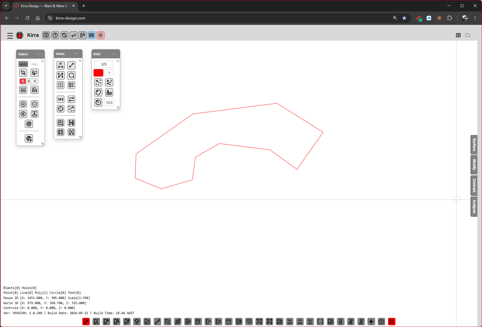The image size is (482, 327).
Task: Click the Kirra wolf logo
Action: click(x=20, y=35)
